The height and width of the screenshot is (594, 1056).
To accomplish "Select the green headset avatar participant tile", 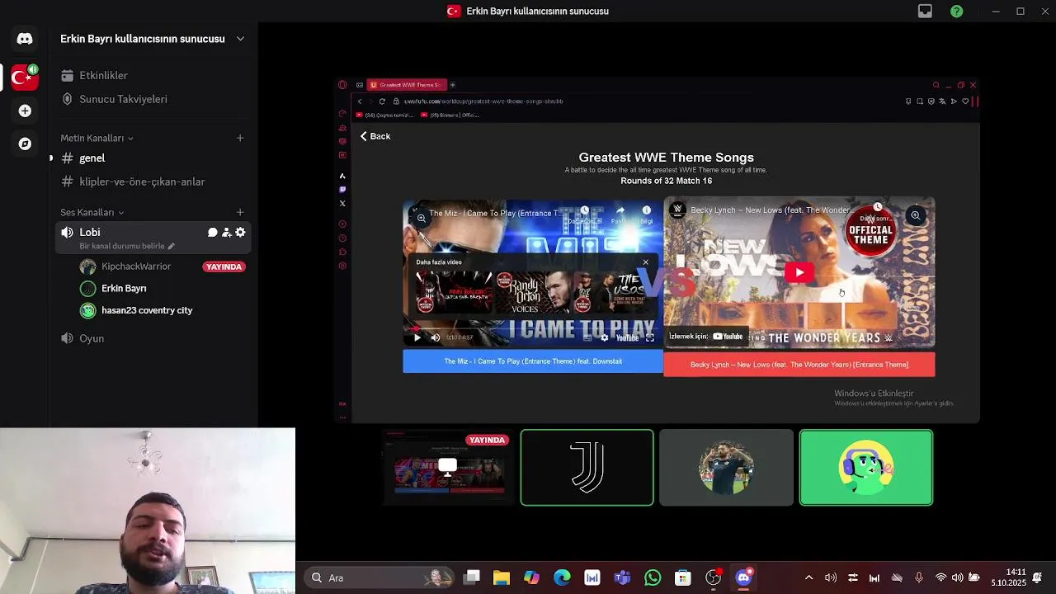I will tap(866, 467).
